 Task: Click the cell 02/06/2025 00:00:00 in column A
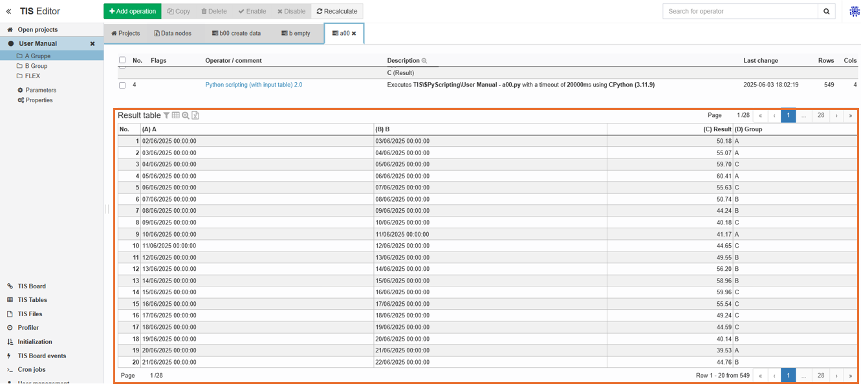pyautogui.click(x=257, y=141)
